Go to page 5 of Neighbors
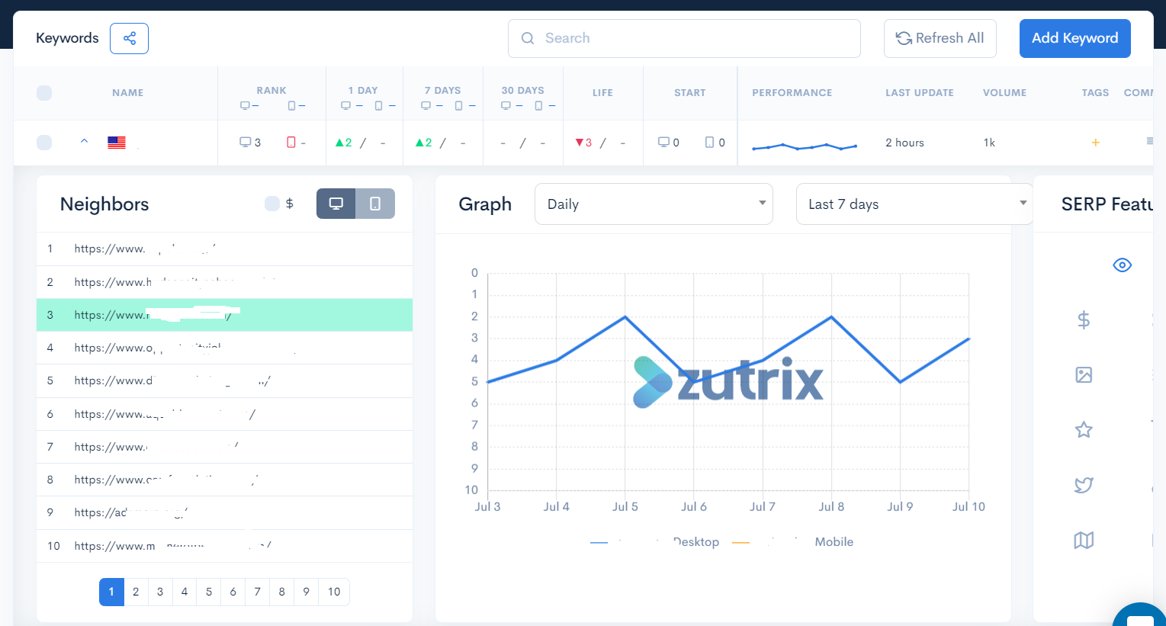The height and width of the screenshot is (626, 1166). 209,592
